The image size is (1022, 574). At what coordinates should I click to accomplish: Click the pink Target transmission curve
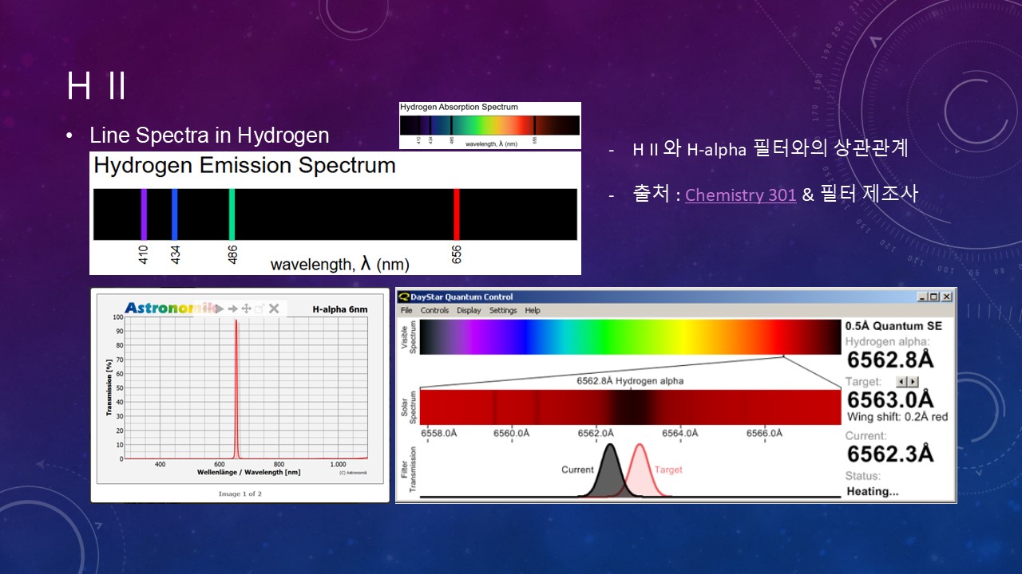coord(640,471)
